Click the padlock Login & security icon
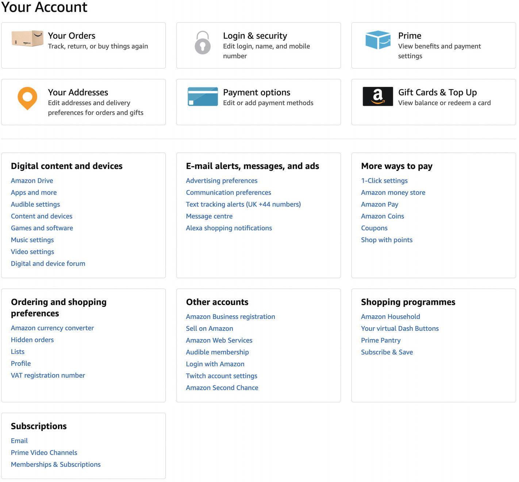Screen dimensions: 519x482 pos(203,43)
